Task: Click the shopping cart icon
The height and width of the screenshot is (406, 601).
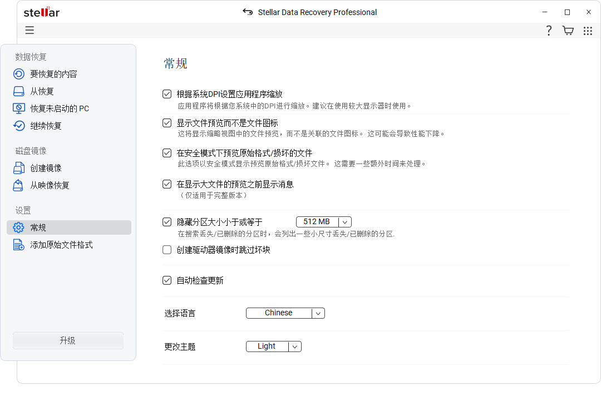Action: [x=568, y=31]
